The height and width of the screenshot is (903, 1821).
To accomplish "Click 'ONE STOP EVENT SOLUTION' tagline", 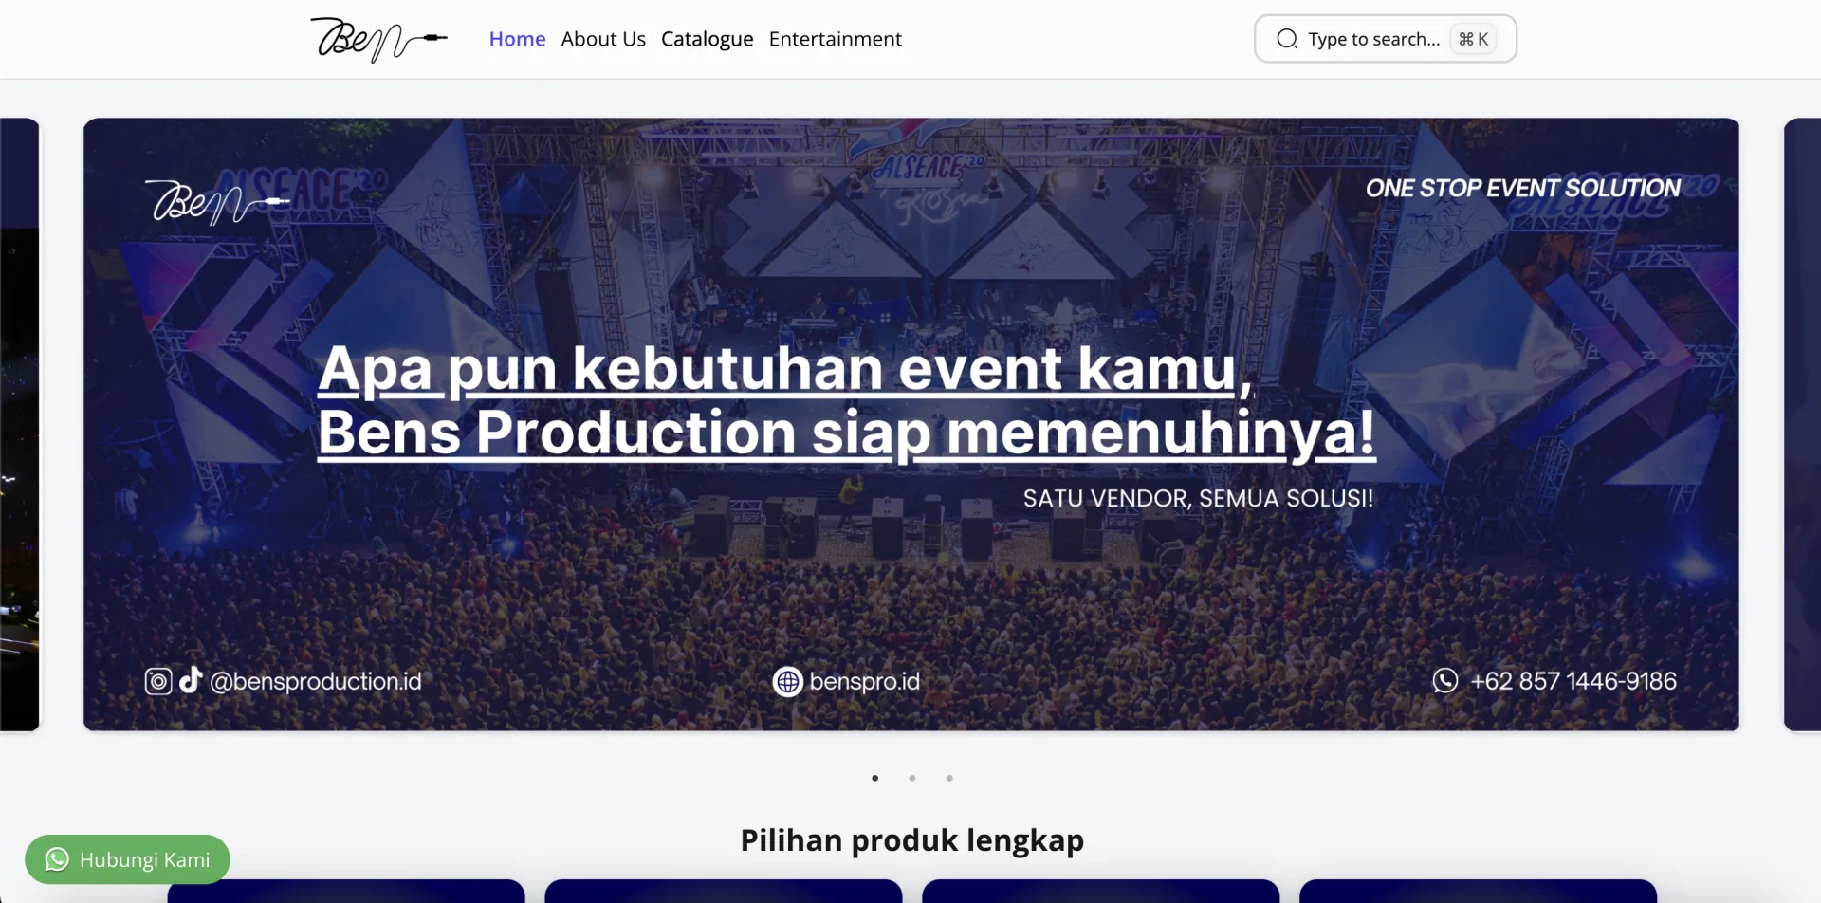I will tap(1523, 188).
